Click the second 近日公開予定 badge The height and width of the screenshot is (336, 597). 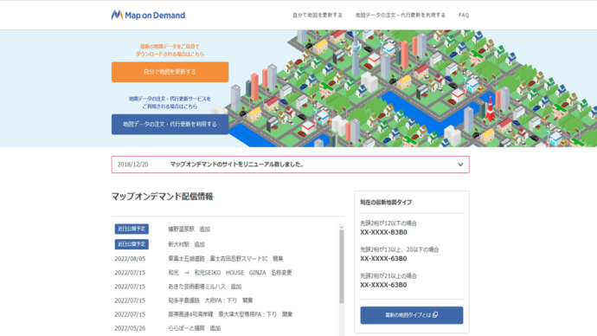coord(132,244)
